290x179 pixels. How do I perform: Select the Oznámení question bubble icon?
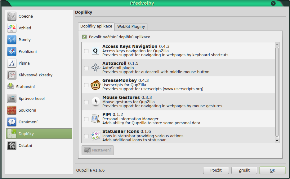pos(12,122)
